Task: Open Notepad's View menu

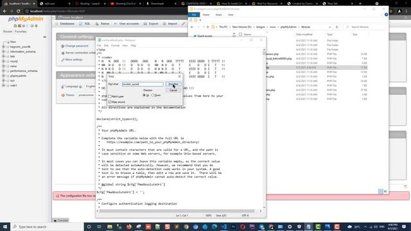Action: pos(125,46)
